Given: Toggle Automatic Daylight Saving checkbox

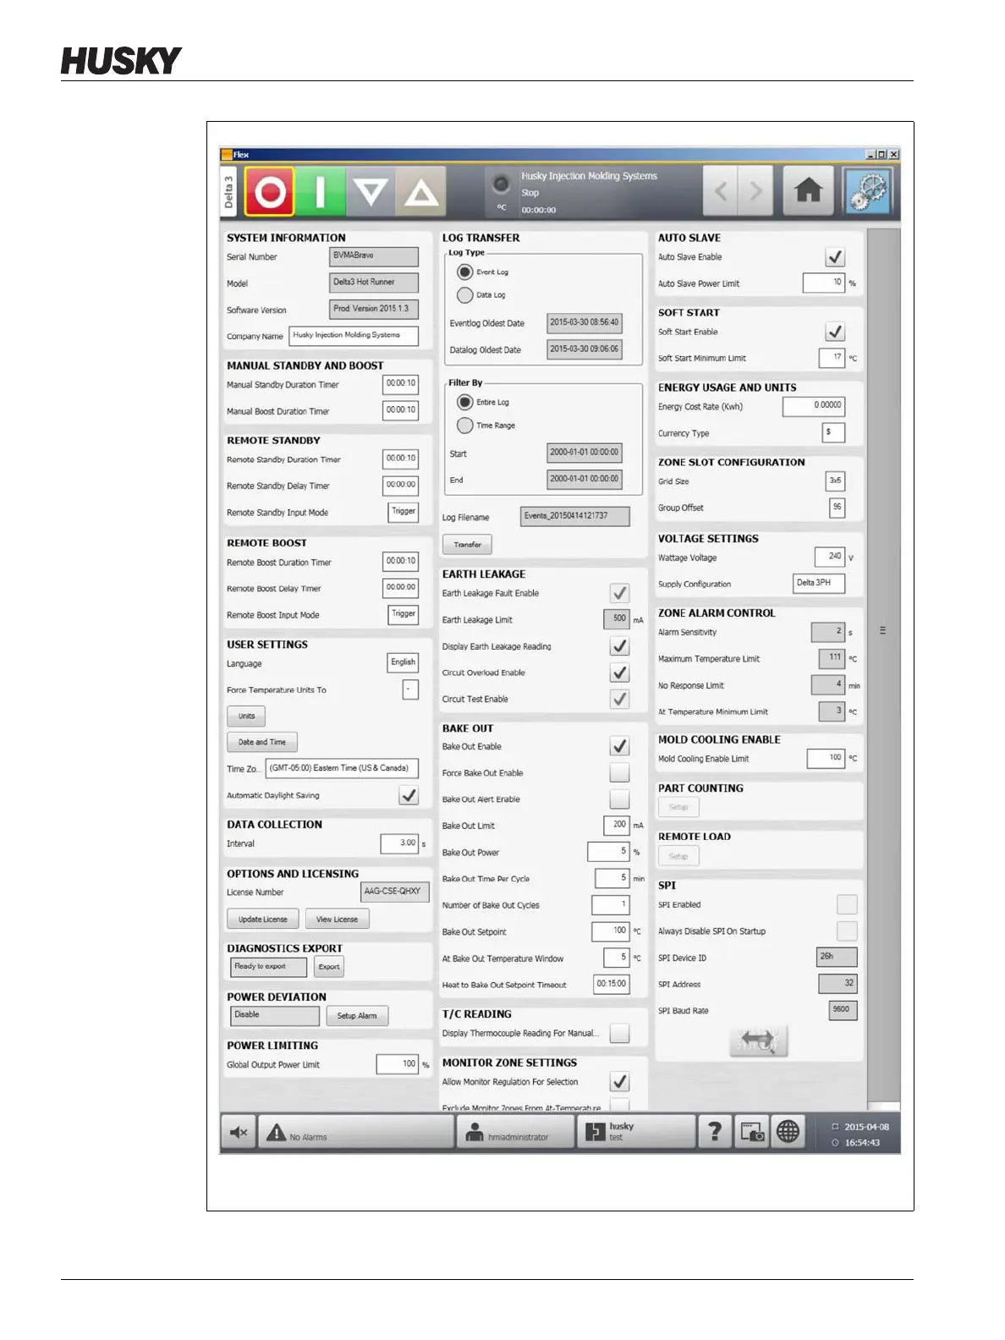Looking at the screenshot, I should [409, 795].
